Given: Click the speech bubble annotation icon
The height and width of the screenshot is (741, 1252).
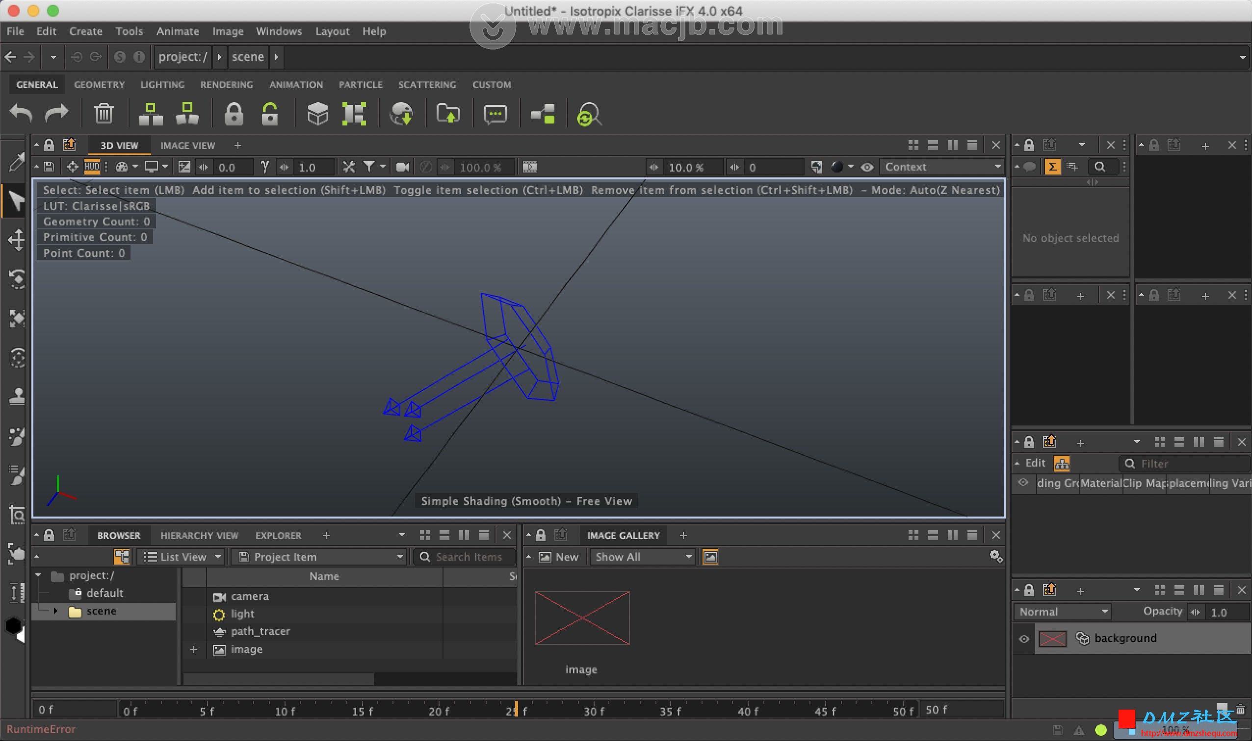Looking at the screenshot, I should point(496,114).
